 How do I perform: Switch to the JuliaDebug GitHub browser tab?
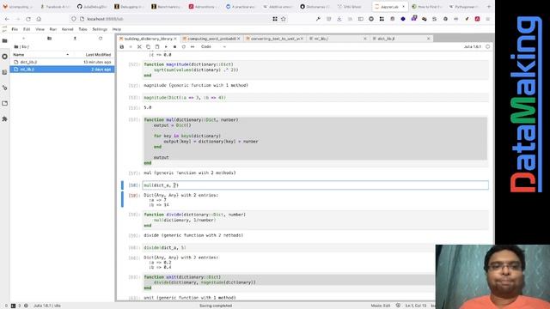92,7
